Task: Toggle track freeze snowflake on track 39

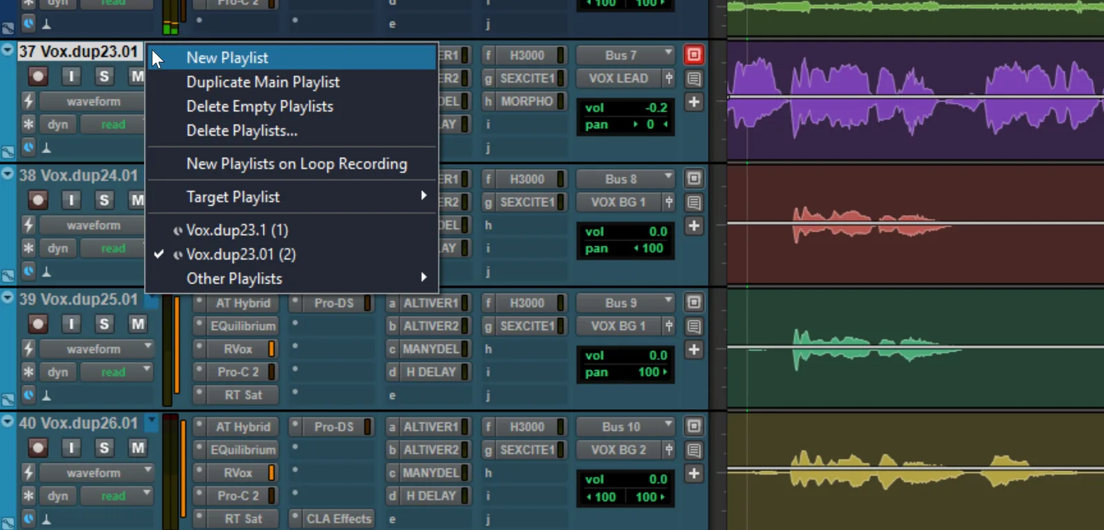Action: pyautogui.click(x=28, y=372)
